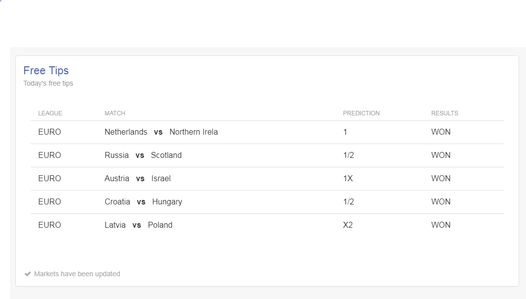The width and height of the screenshot is (526, 299).
Task: Click the X2 prediction for Latvia match
Action: tap(348, 225)
